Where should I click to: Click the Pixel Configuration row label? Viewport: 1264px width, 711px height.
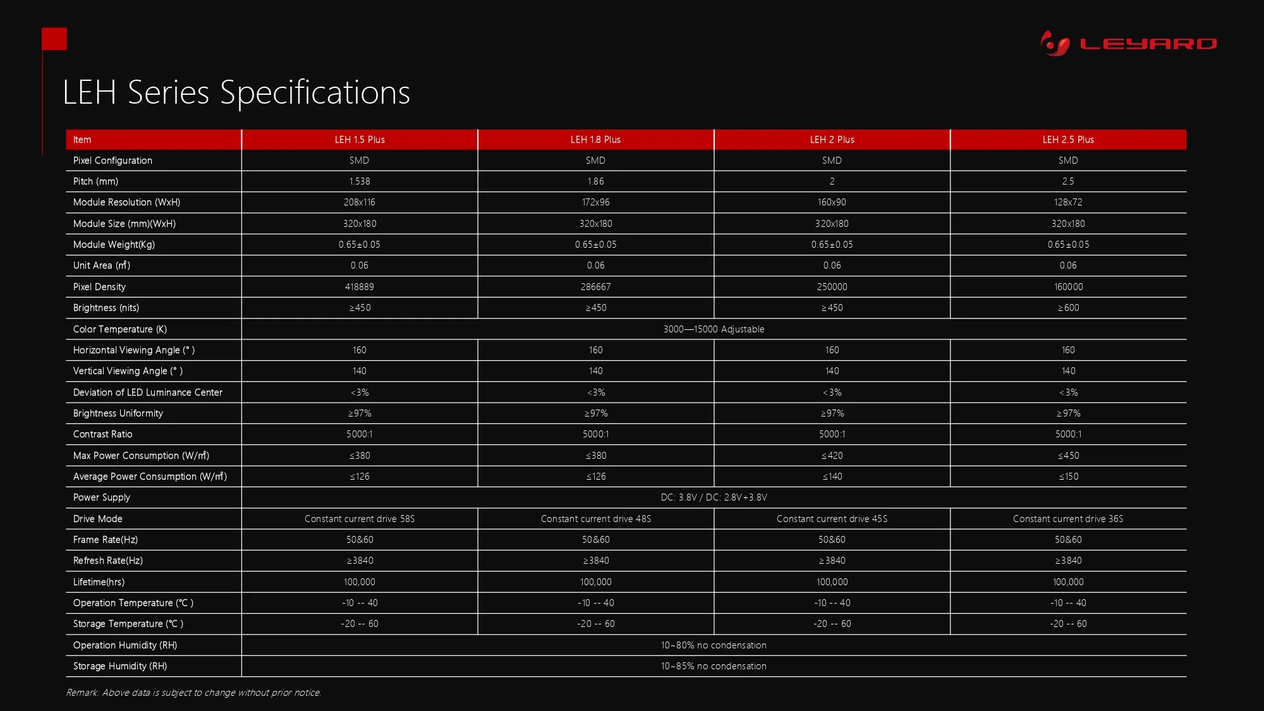coord(112,161)
